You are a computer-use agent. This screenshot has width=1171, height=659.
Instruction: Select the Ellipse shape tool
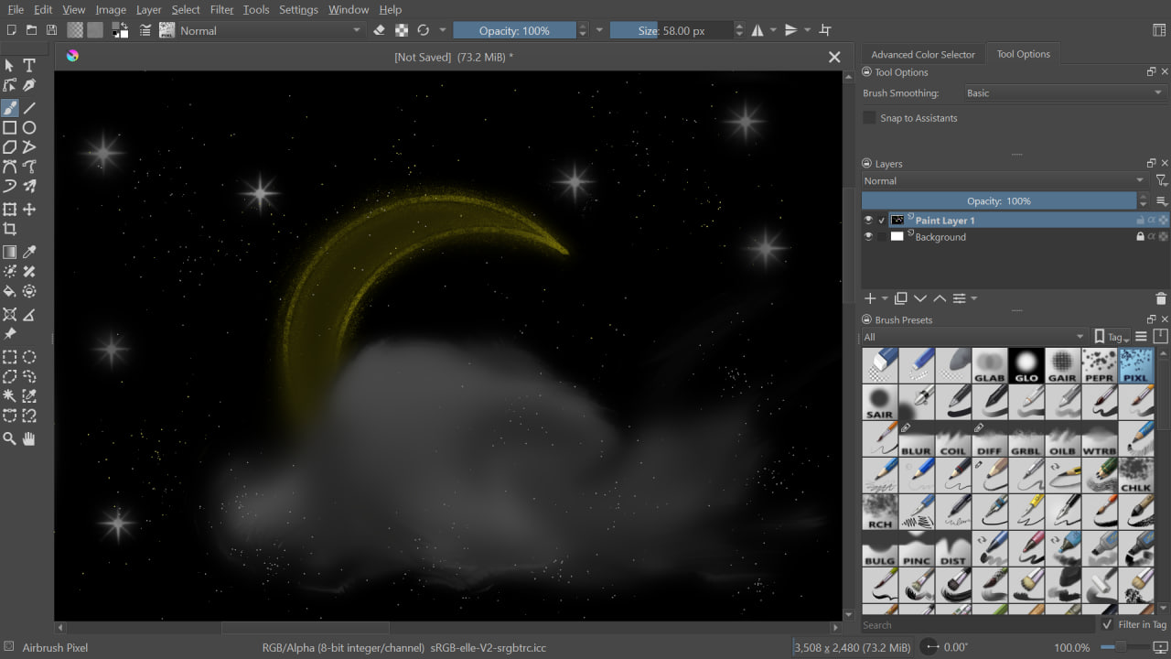29,128
